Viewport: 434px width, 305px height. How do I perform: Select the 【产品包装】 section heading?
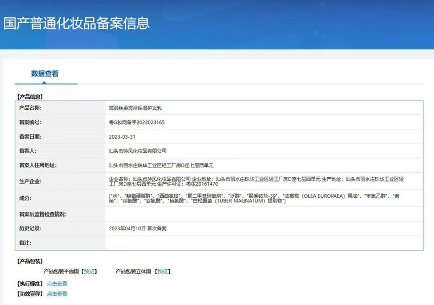click(x=30, y=261)
